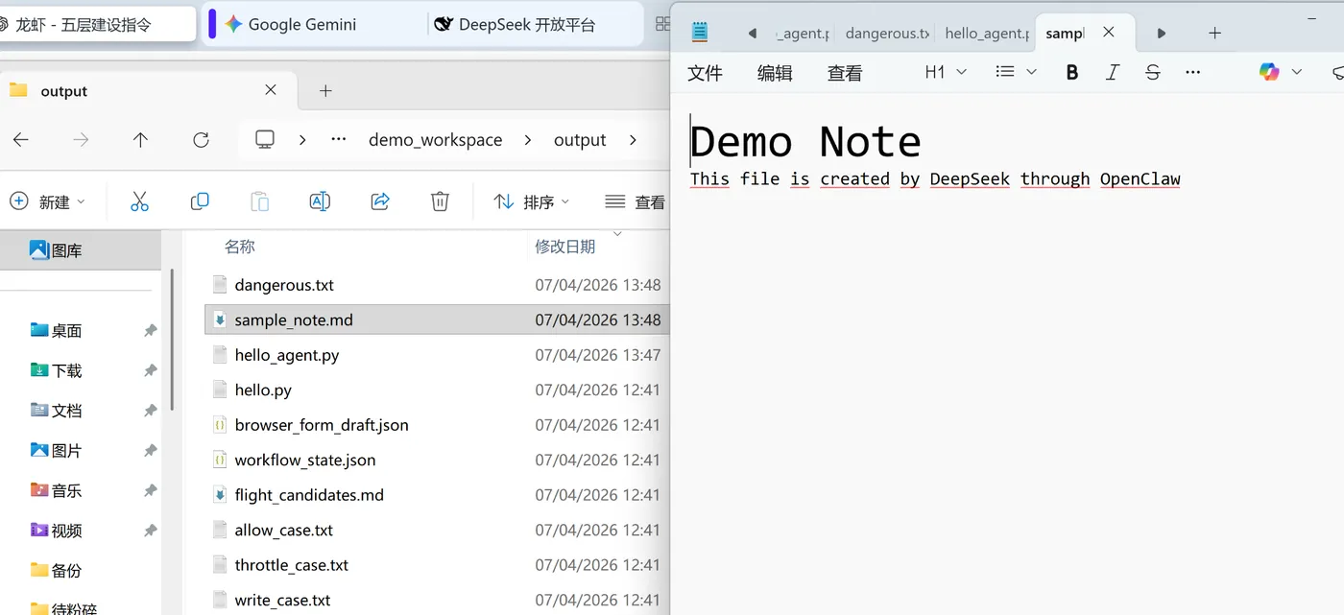Open 桌面 in the navigation pane
The width and height of the screenshot is (1344, 615).
click(65, 330)
